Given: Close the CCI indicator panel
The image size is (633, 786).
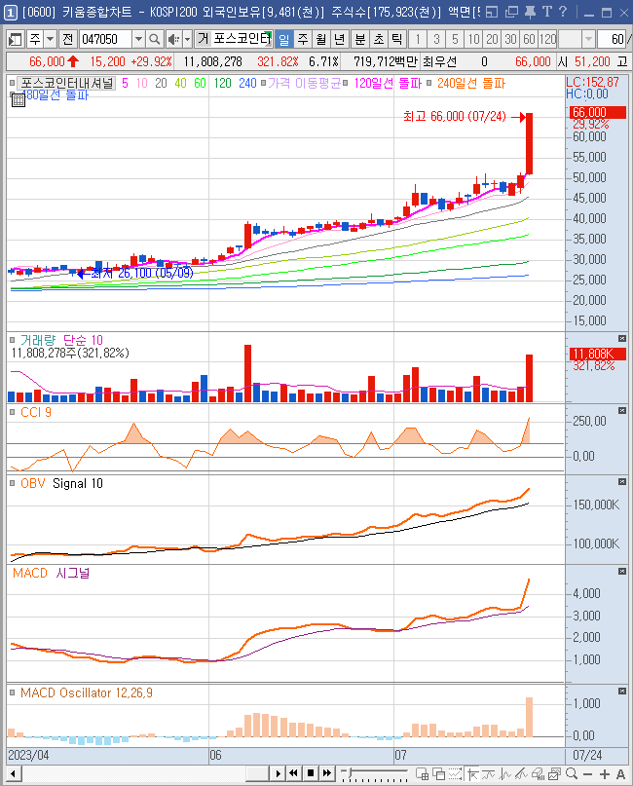Looking at the screenshot, I should click(x=622, y=411).
